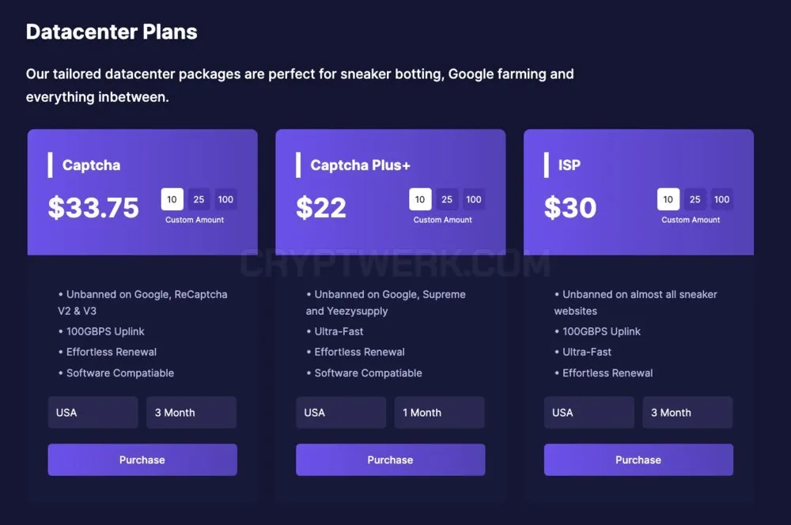Open 3 Month dropdown in ISP plan
791x525 pixels.
(x=687, y=413)
